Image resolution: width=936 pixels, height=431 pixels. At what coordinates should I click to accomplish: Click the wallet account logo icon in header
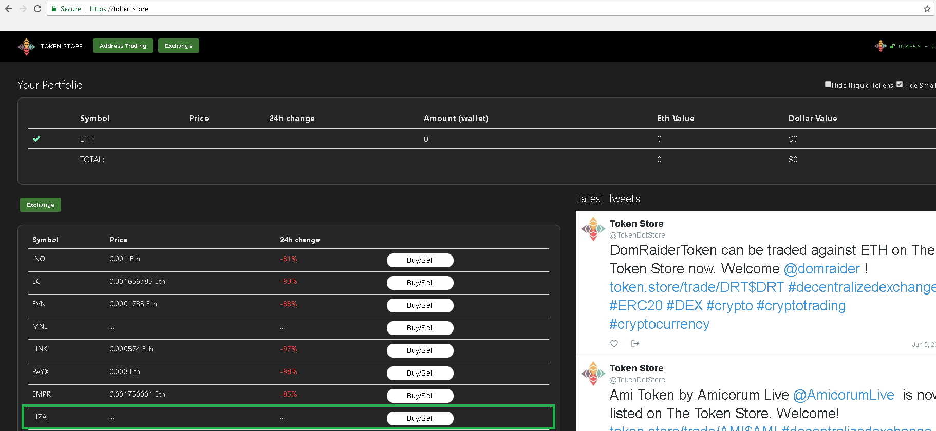881,46
